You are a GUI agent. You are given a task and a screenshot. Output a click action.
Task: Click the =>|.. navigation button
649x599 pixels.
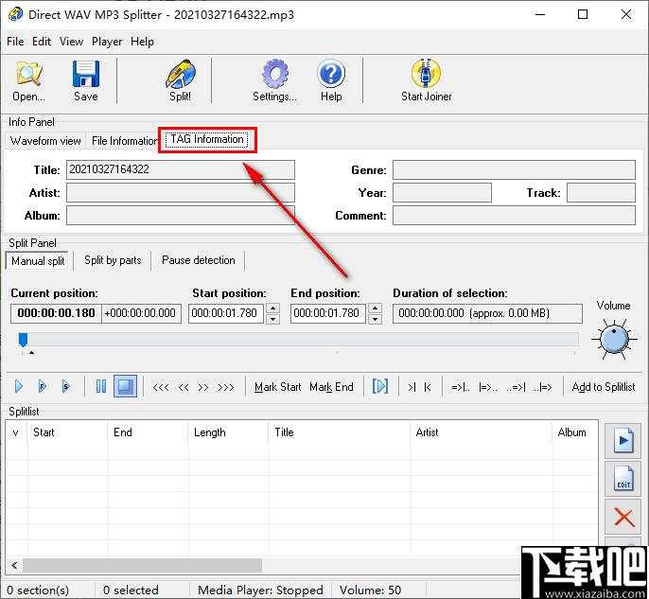click(461, 387)
